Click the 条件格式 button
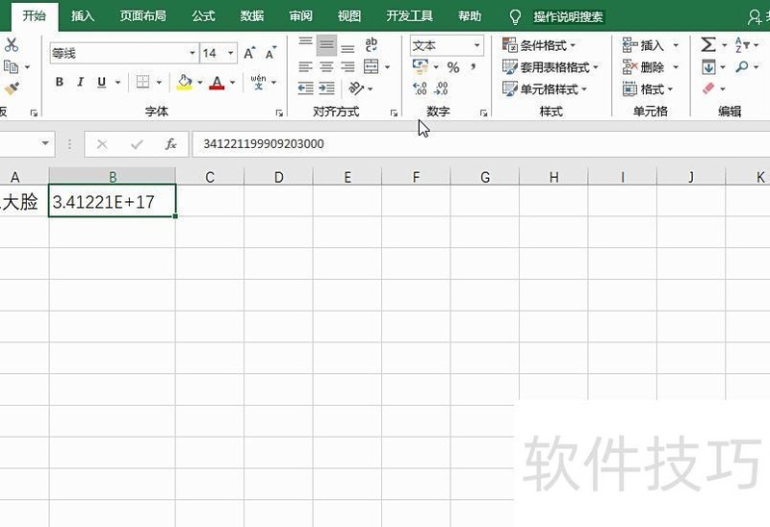Screen dimensions: 770x527 tap(540, 45)
